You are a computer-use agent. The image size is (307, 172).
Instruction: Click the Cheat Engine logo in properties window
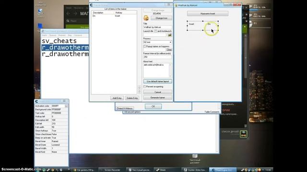point(36,101)
